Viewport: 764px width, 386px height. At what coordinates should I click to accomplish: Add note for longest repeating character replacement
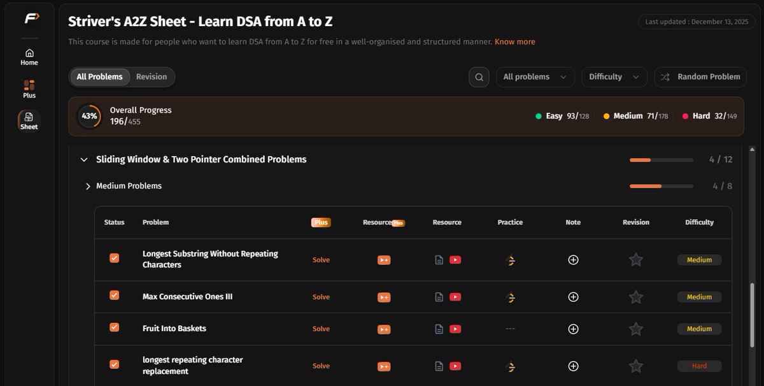point(573,366)
